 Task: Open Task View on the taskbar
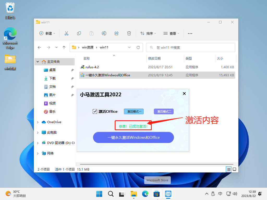click(x=122, y=194)
